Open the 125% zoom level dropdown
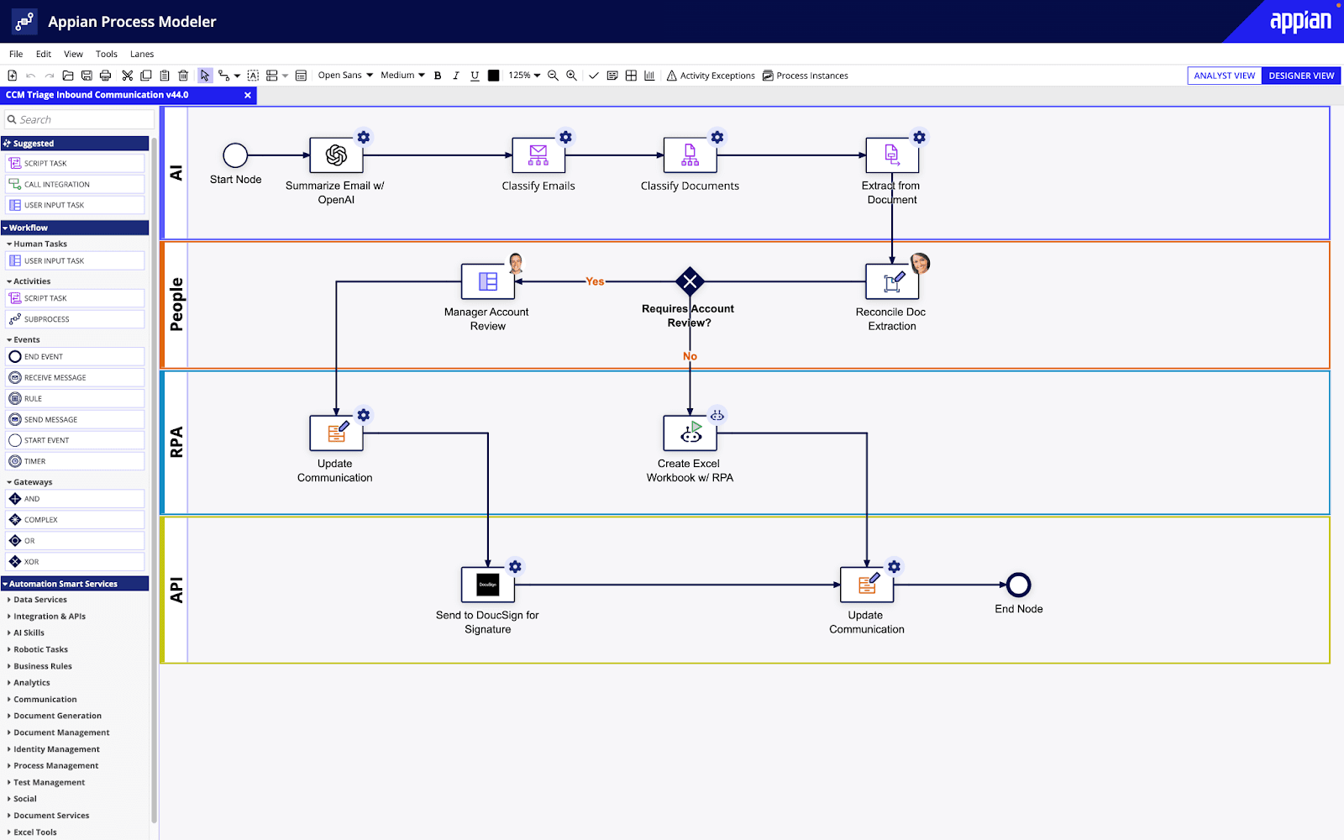1344x840 pixels. pos(524,76)
